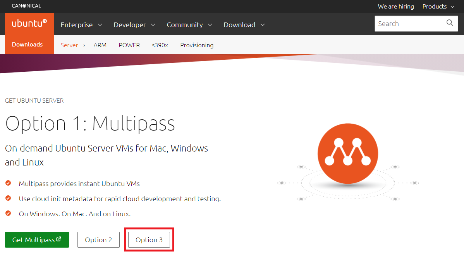Open the Products dropdown
464x267 pixels.
pyautogui.click(x=438, y=7)
